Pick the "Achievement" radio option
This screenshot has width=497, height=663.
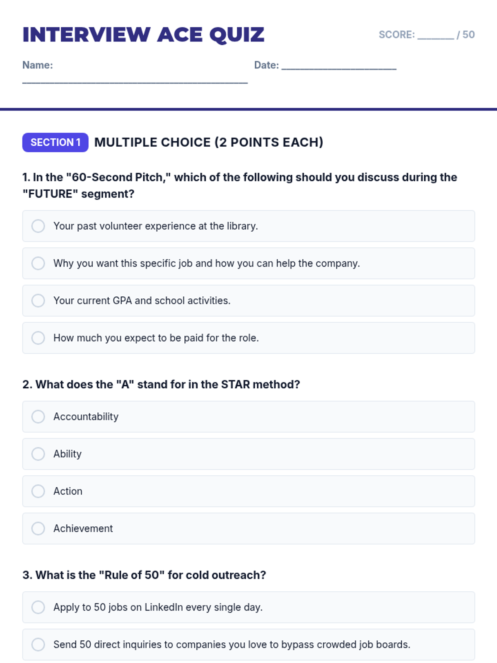pos(38,529)
